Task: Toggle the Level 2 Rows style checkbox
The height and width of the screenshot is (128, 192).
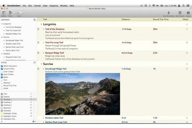Action: pos(2,75)
